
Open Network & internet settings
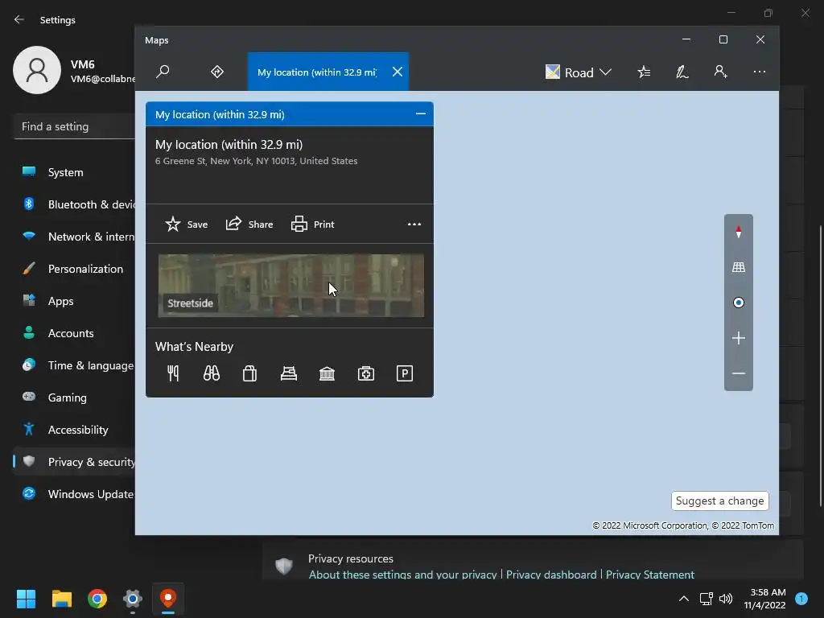point(74,237)
